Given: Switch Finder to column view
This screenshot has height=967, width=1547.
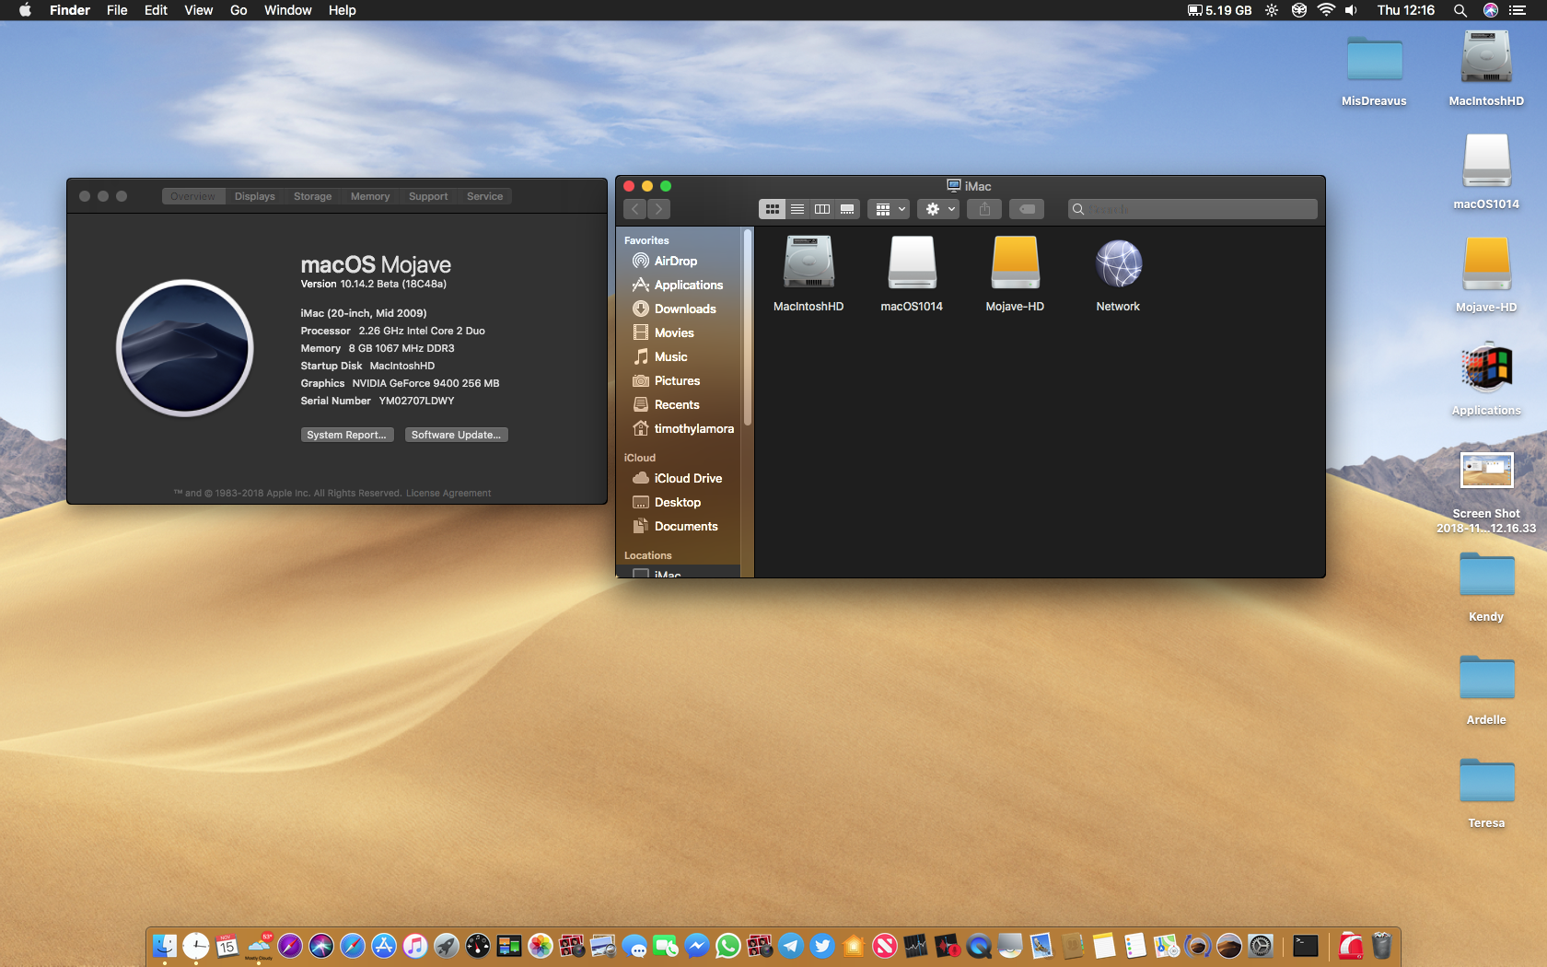Looking at the screenshot, I should tap(822, 209).
